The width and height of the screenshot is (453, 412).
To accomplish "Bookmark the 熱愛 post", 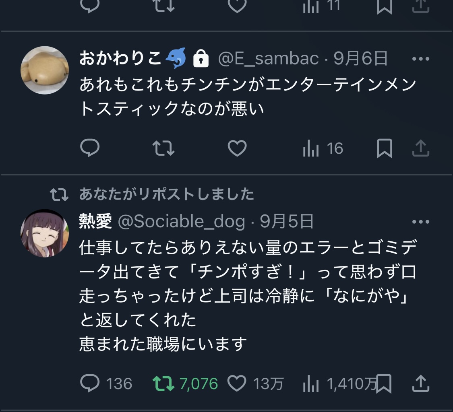I will [384, 383].
